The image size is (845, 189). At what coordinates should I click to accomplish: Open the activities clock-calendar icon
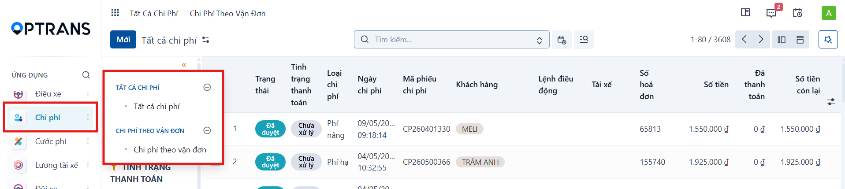(x=797, y=13)
